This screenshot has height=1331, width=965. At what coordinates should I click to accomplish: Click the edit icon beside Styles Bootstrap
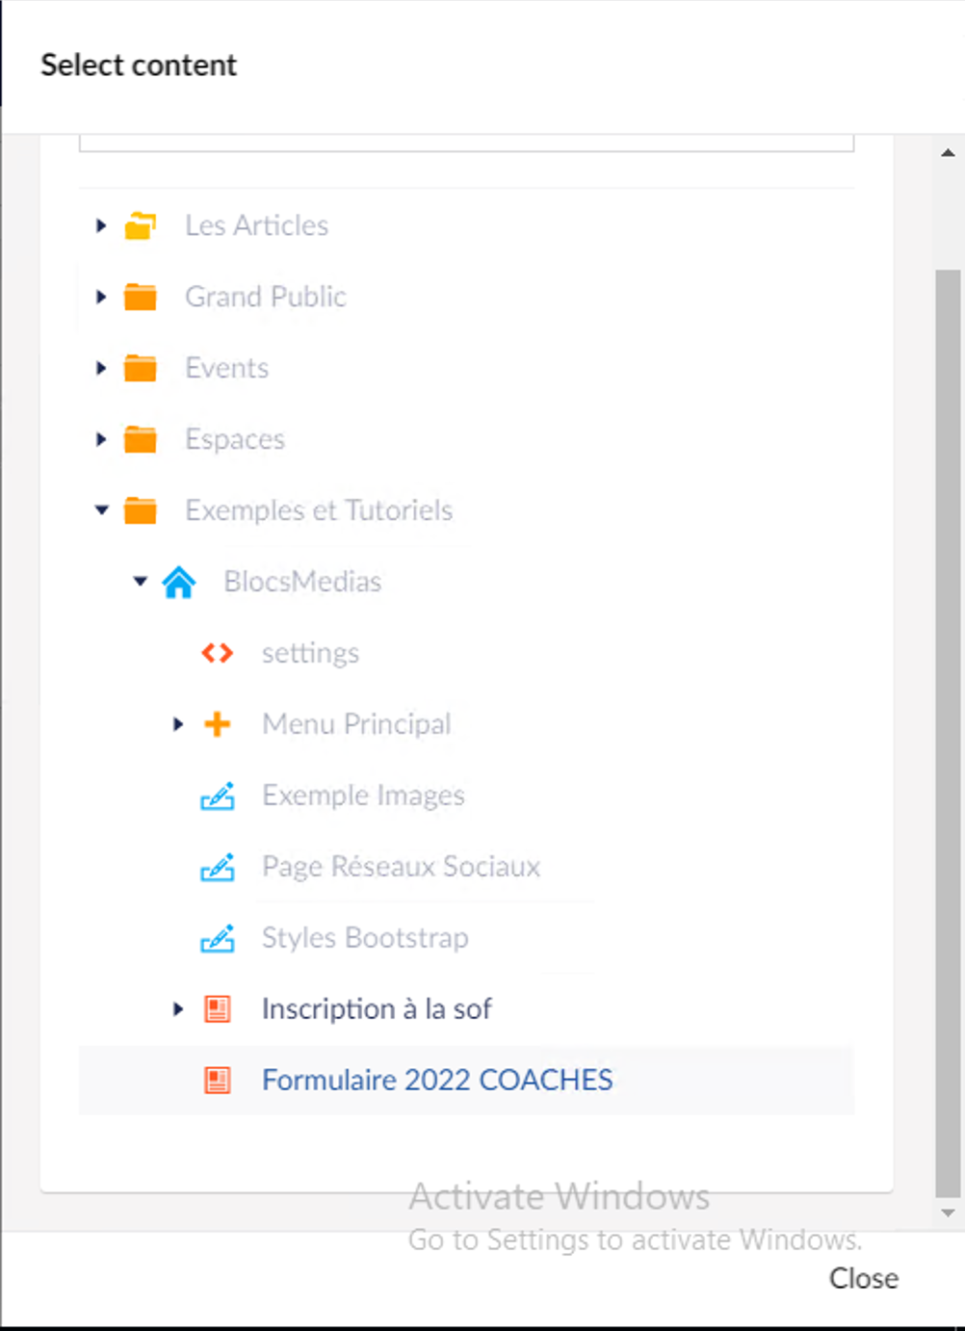[x=218, y=938]
